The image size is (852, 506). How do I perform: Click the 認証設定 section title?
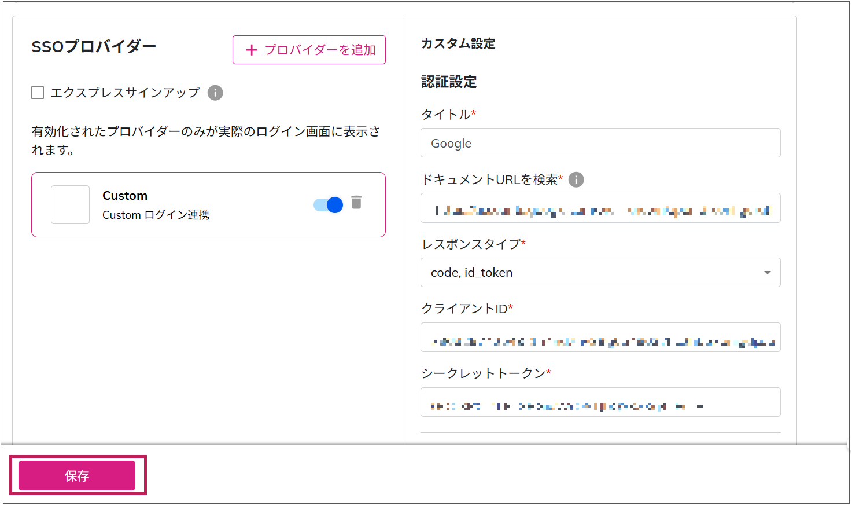pos(449,82)
